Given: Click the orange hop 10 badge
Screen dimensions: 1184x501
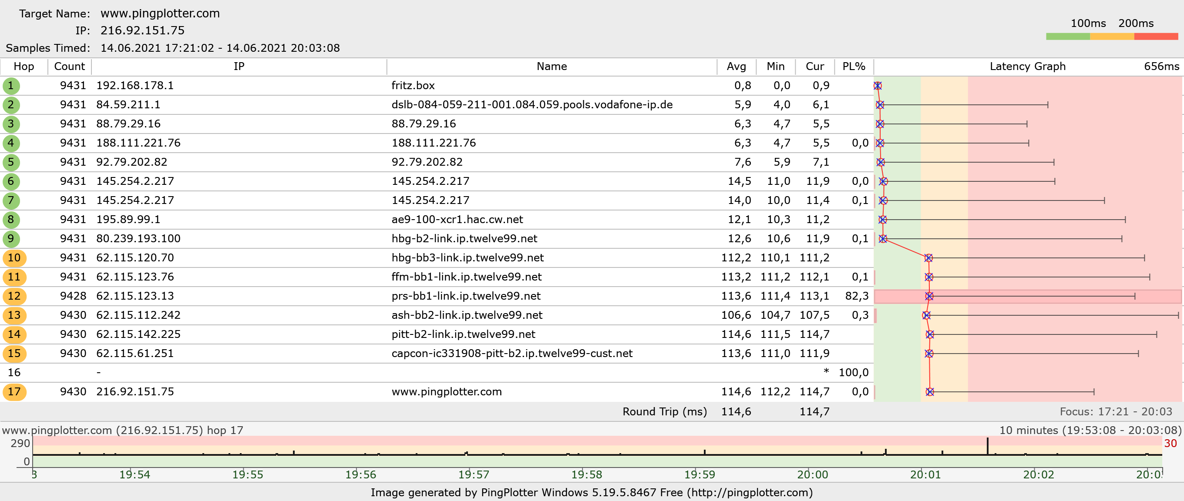Looking at the screenshot, I should pos(14,257).
